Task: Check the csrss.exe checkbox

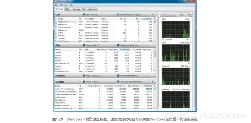Action: pyautogui.click(x=56, y=38)
